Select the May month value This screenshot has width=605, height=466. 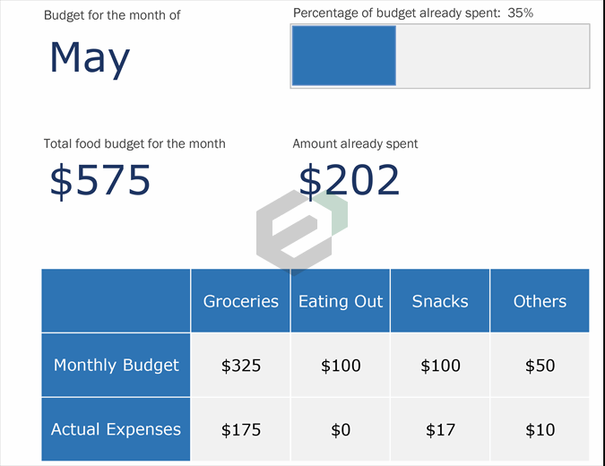tap(90, 57)
